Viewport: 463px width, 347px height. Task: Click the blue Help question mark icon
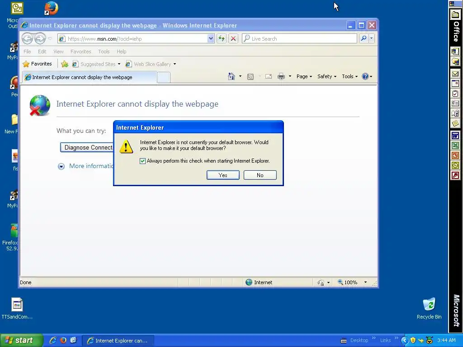[x=365, y=76]
